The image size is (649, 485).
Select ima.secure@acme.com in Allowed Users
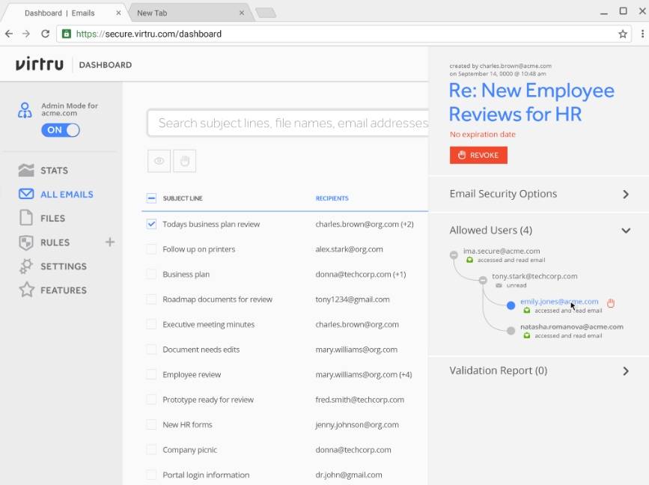click(x=502, y=251)
